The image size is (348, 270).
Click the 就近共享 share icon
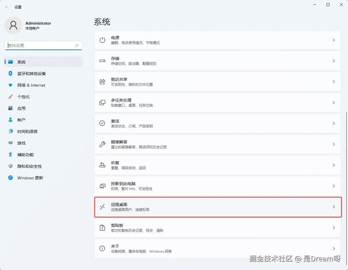[x=102, y=82]
